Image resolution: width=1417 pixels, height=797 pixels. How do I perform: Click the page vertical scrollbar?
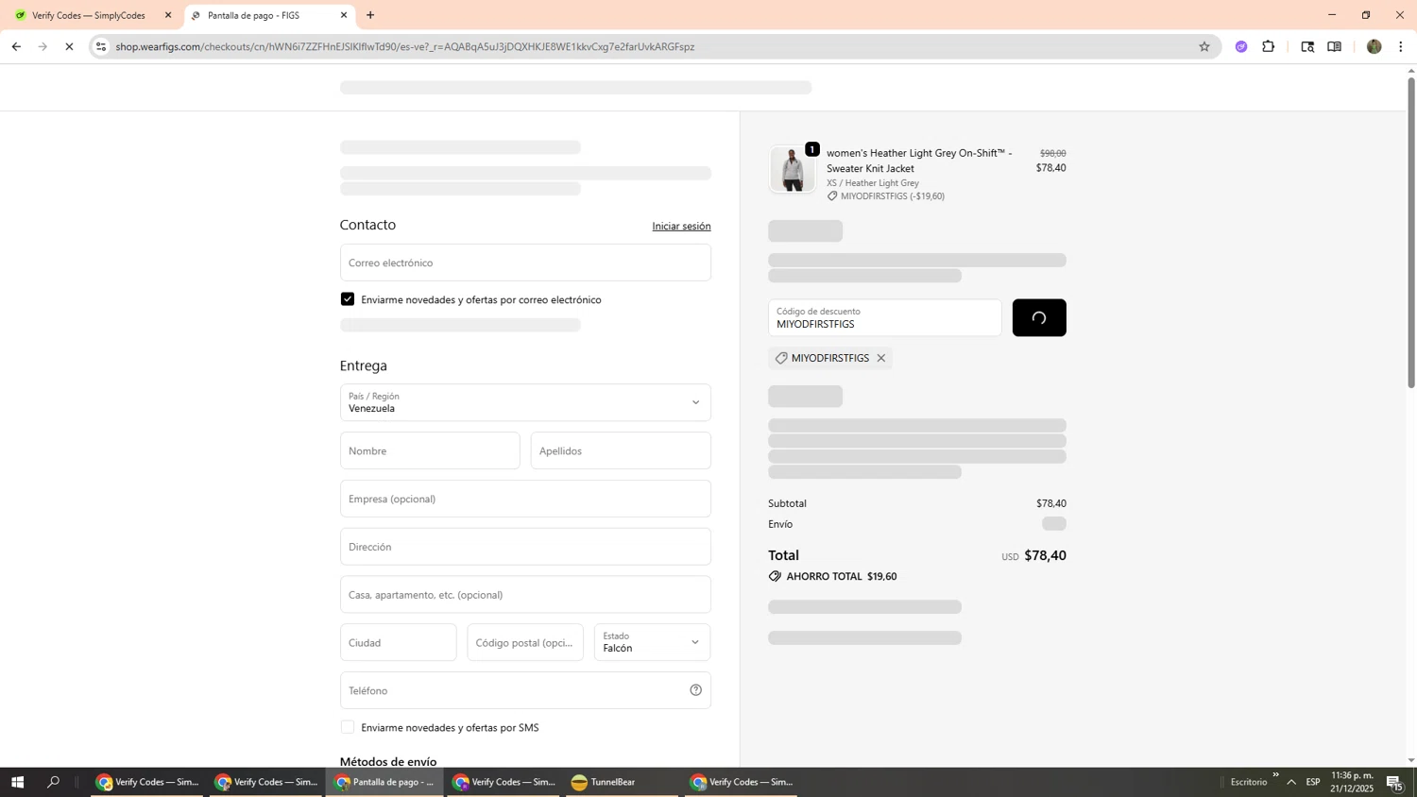coord(1411,231)
